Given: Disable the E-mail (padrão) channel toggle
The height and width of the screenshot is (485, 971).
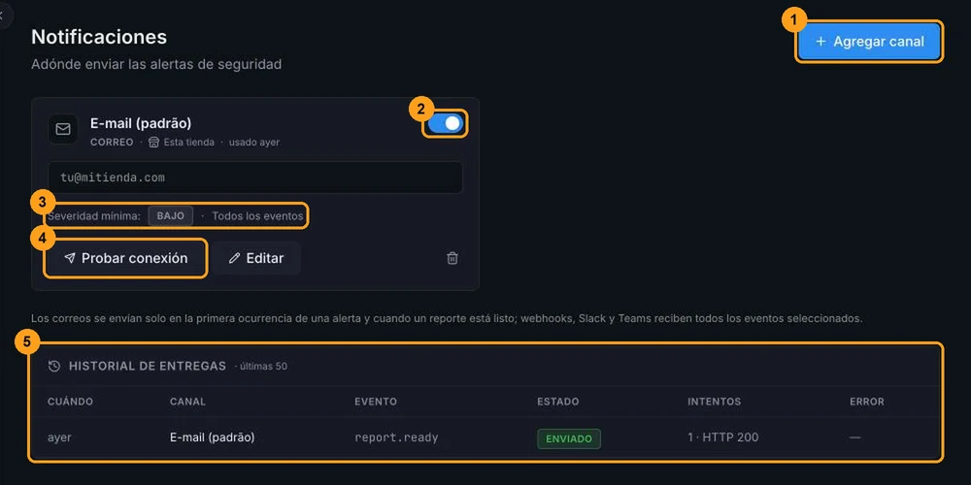Looking at the screenshot, I should point(446,123).
